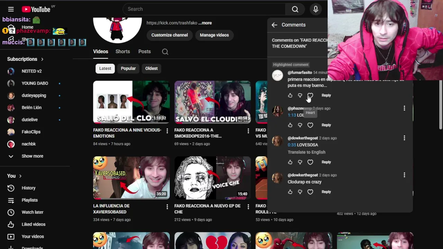
Task: Open YOUNG DABO subscription
Action: point(36,83)
